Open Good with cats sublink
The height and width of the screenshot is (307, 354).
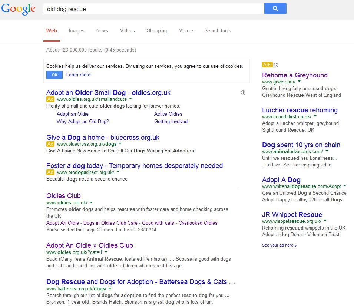coord(158,223)
